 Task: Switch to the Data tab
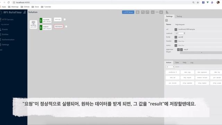[x=177, y=62]
